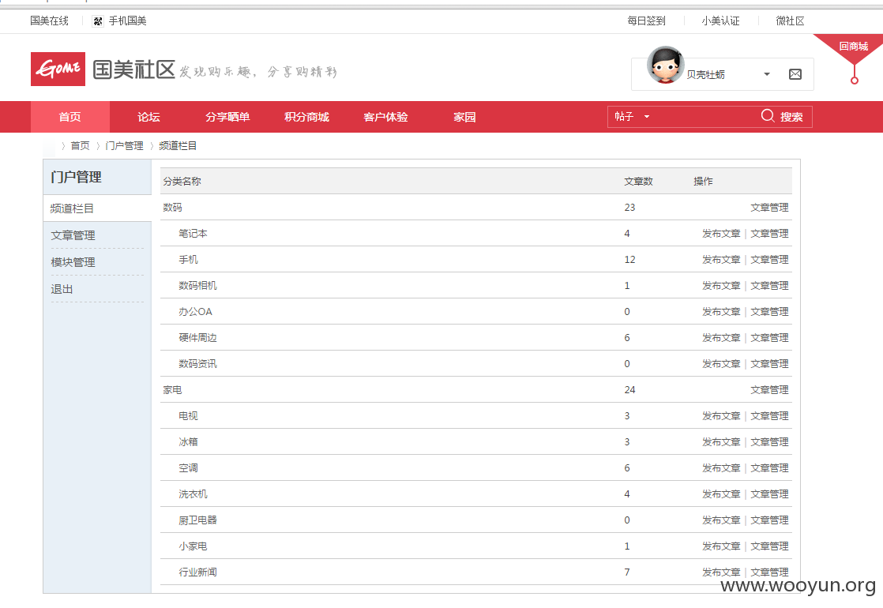Click 发布文章 for 数码资讯 row

[721, 364]
